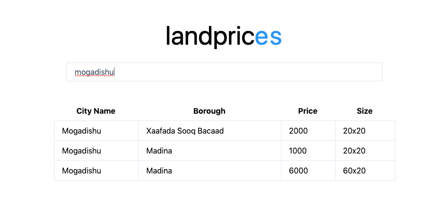
Task: Select the 2000 price cell
Action: click(298, 131)
